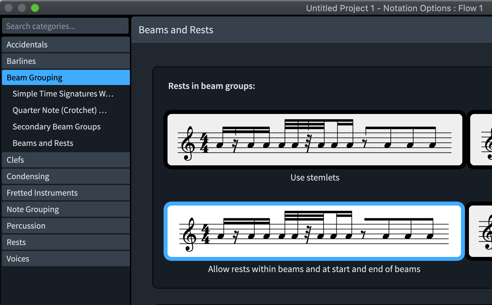Click the green zoom window button

coord(35,8)
